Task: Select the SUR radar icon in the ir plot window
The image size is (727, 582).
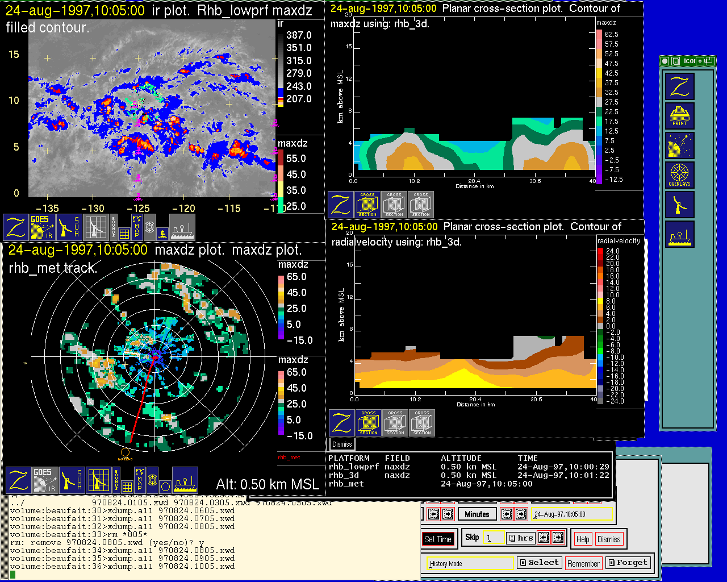Action: tap(69, 227)
